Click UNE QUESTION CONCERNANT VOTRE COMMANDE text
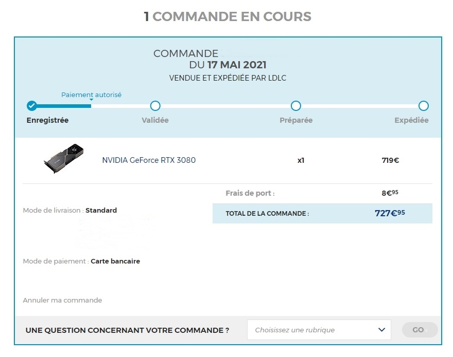This screenshot has height=357, width=453. pos(127,330)
